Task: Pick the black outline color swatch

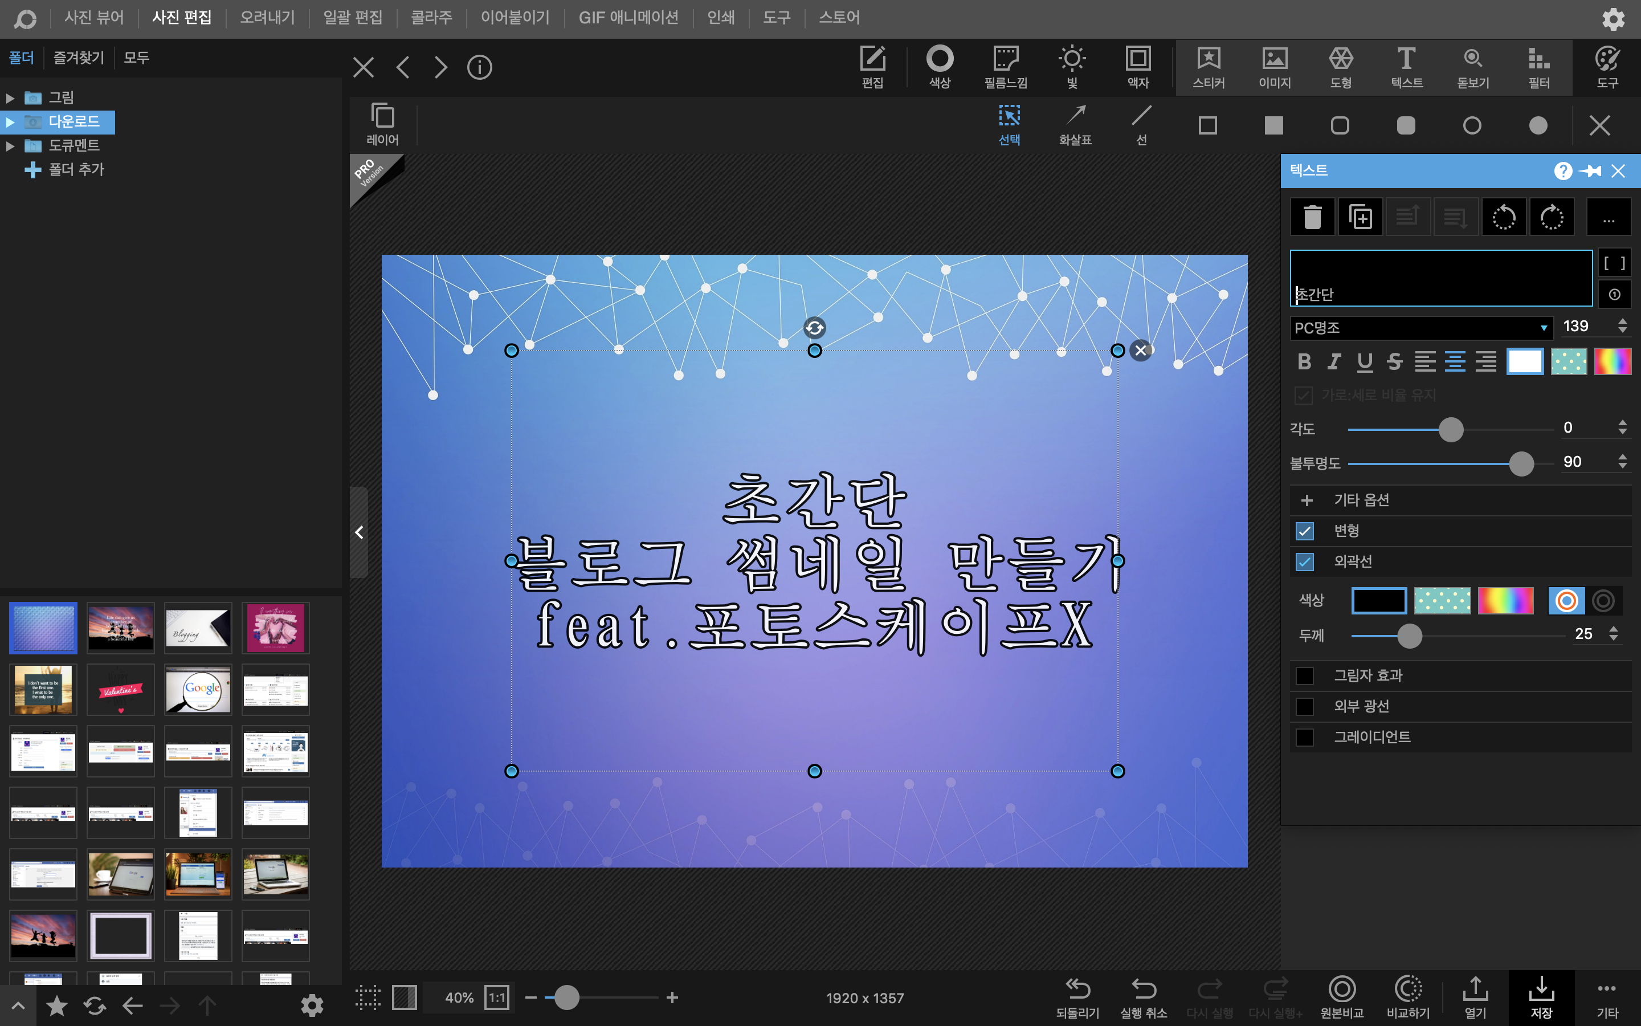Action: point(1378,601)
